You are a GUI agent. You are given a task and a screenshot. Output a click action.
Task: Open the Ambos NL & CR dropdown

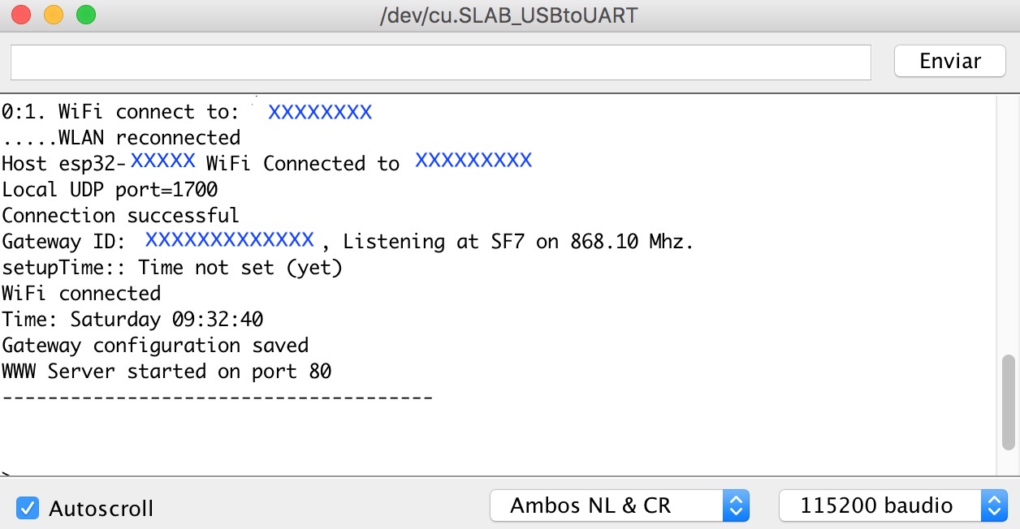(x=619, y=506)
